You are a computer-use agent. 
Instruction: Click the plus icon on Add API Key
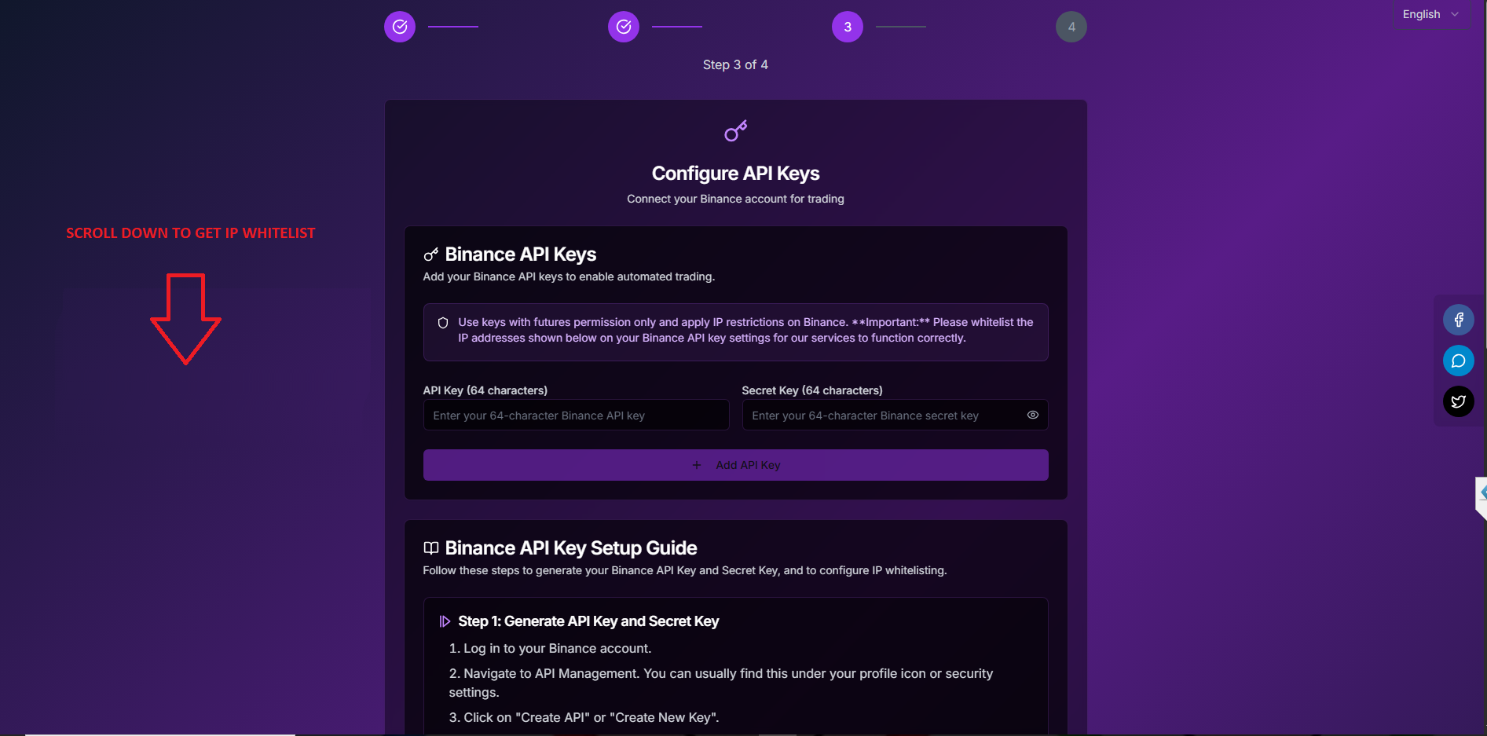tap(697, 465)
